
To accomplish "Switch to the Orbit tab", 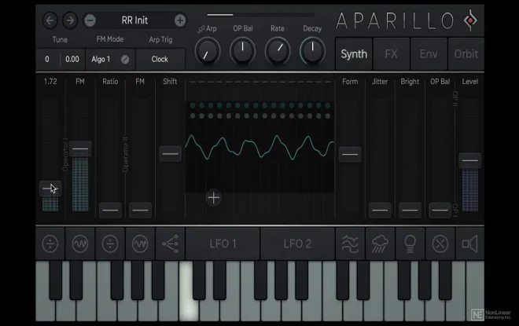I will (466, 54).
